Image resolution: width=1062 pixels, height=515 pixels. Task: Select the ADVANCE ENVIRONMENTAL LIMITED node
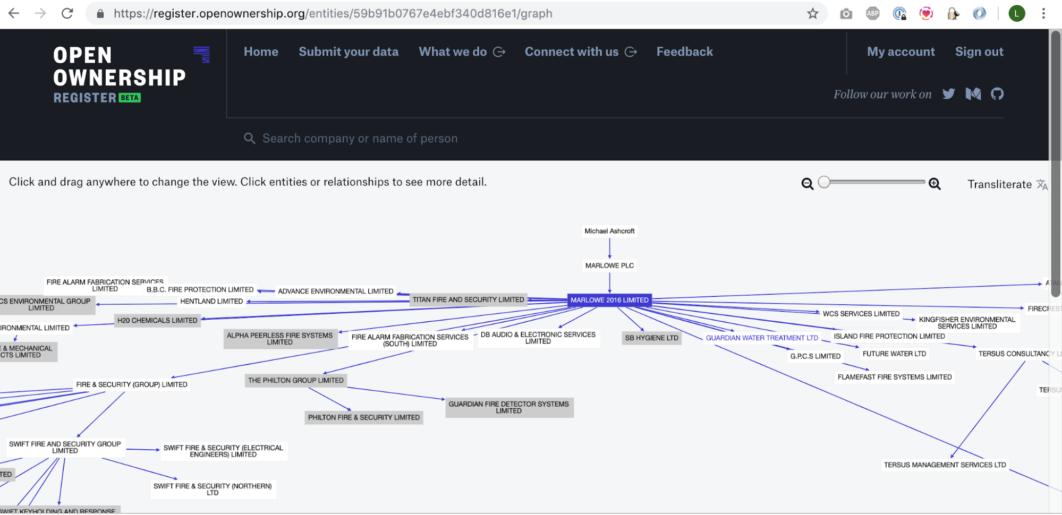tap(335, 291)
